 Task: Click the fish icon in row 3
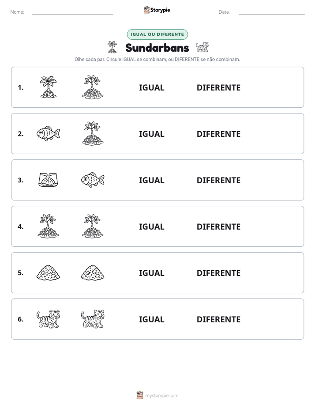pyautogui.click(x=93, y=180)
